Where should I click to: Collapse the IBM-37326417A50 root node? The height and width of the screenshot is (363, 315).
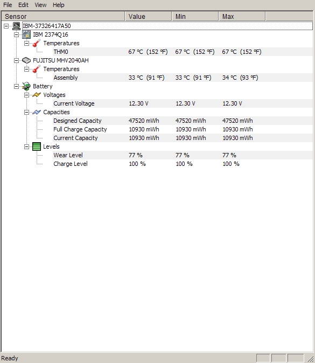[6, 26]
